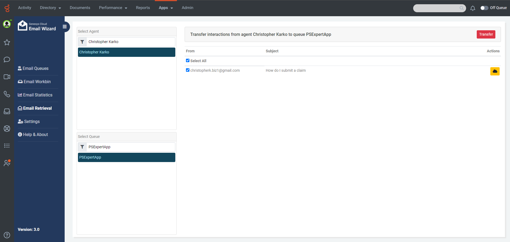510x242 pixels.
Task: Open the video camera sidebar icon
Action: (7, 77)
